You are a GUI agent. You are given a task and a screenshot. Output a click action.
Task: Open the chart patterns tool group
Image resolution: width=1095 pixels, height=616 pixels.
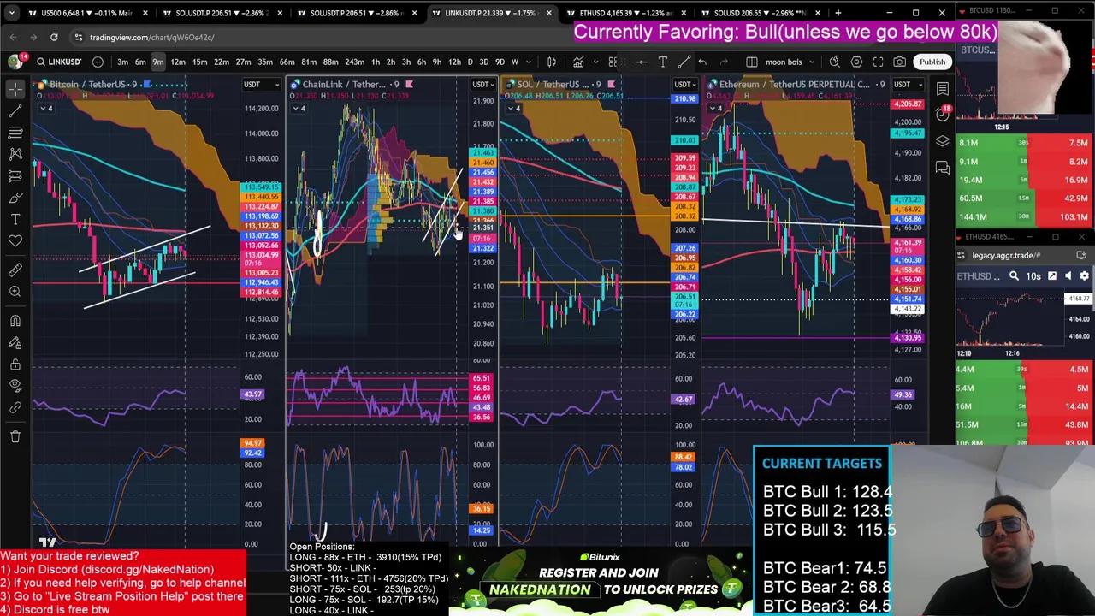[15, 154]
